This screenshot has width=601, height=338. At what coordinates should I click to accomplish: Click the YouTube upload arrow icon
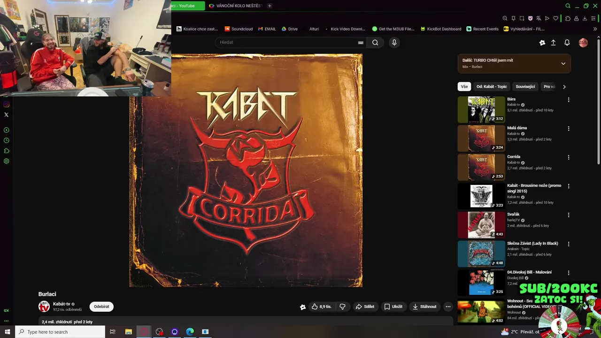[x=553, y=43]
